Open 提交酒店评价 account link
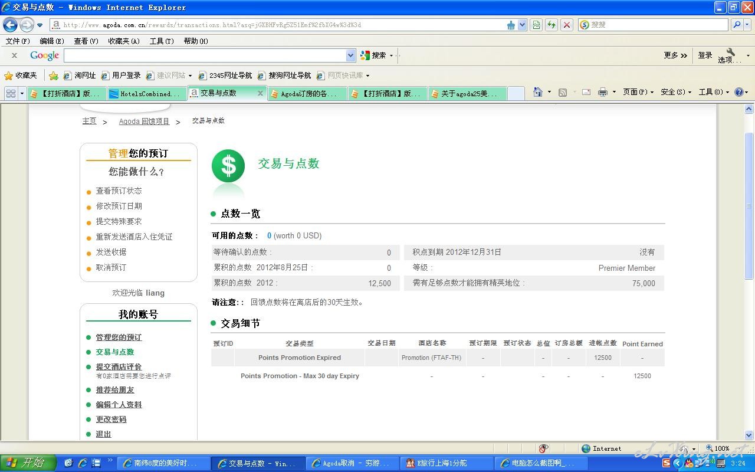 tap(119, 366)
